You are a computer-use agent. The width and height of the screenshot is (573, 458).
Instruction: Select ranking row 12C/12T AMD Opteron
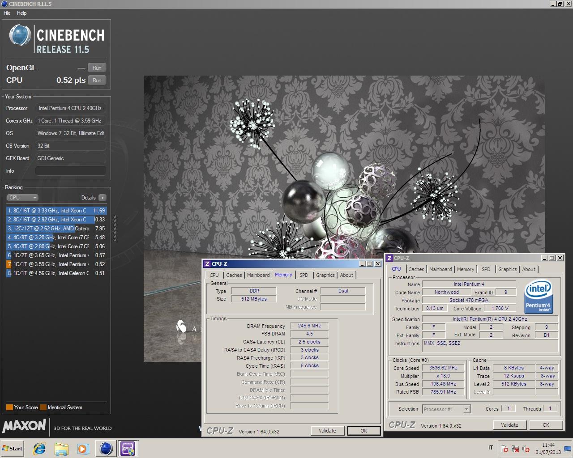pyautogui.click(x=56, y=229)
